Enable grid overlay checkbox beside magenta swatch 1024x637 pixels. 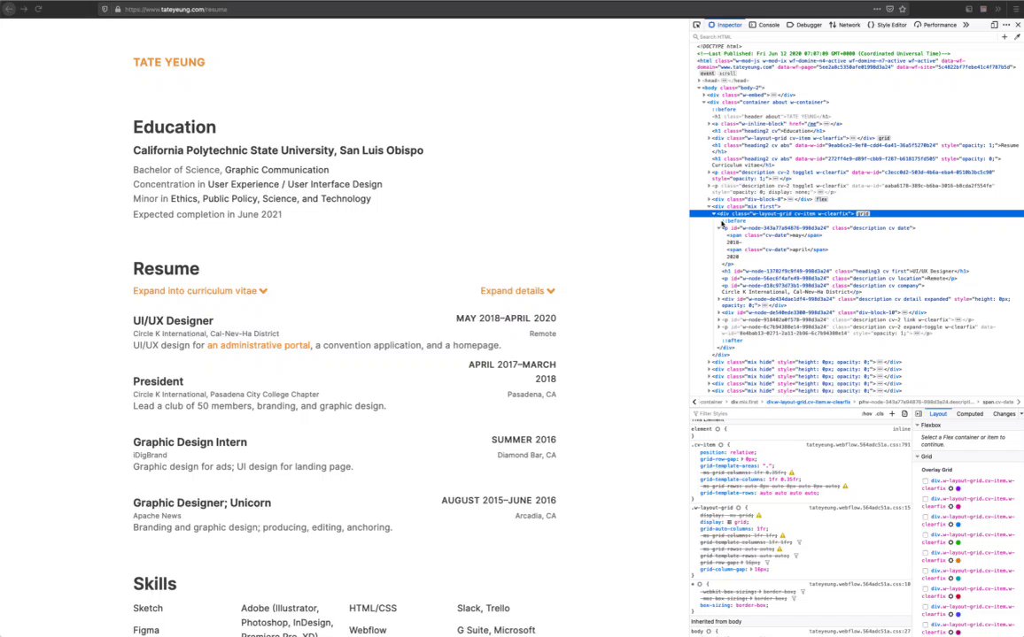click(x=926, y=499)
